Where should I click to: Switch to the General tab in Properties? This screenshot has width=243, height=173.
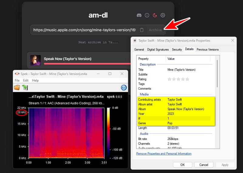click(x=139, y=49)
